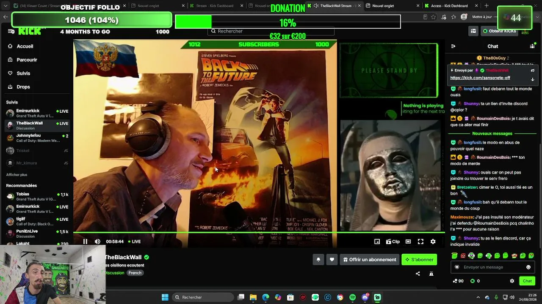Open recommended channel PuniEnLive

(37, 233)
